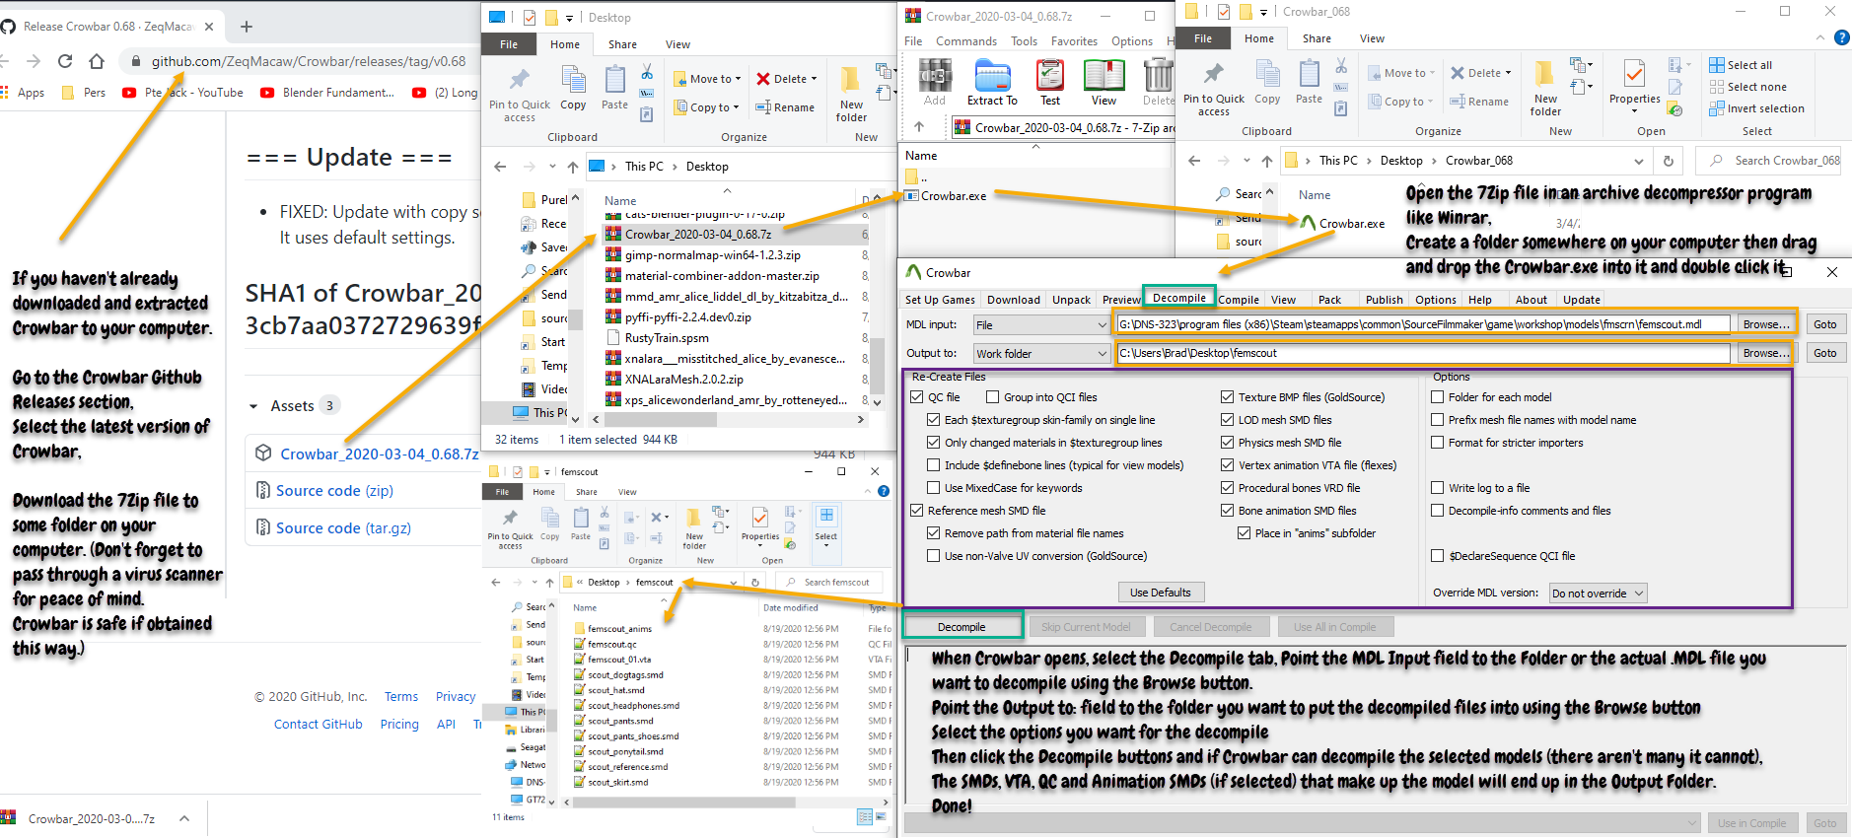The height and width of the screenshot is (838, 1852).
Task: Click Paste icon in Crowbar_068 explorer ribbon
Action: [x=1309, y=83]
